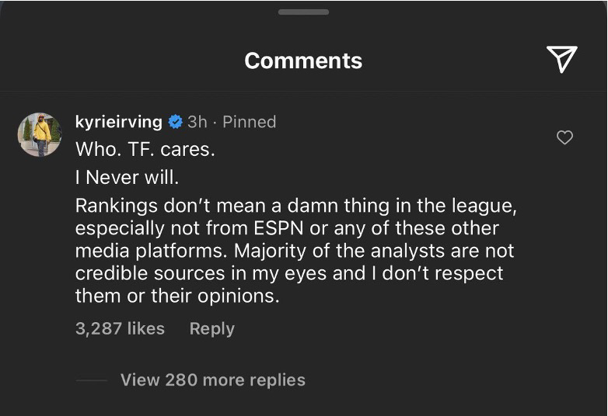Grab the sheet drag handle at top

tap(303, 12)
